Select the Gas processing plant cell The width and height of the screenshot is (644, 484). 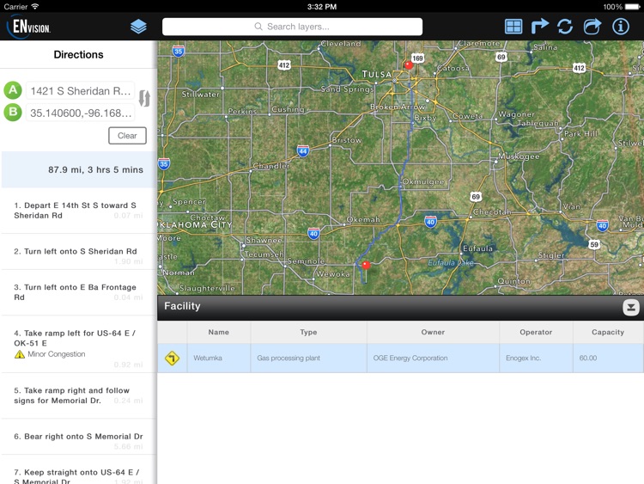click(308, 358)
